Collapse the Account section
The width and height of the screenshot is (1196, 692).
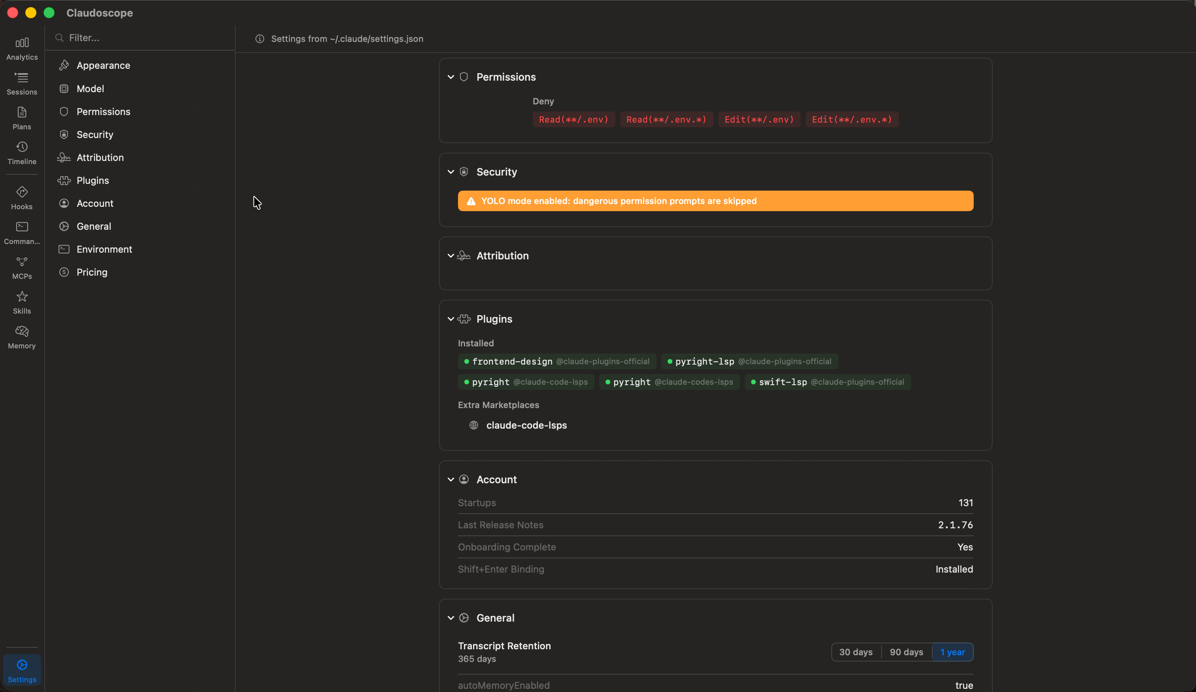(450, 479)
